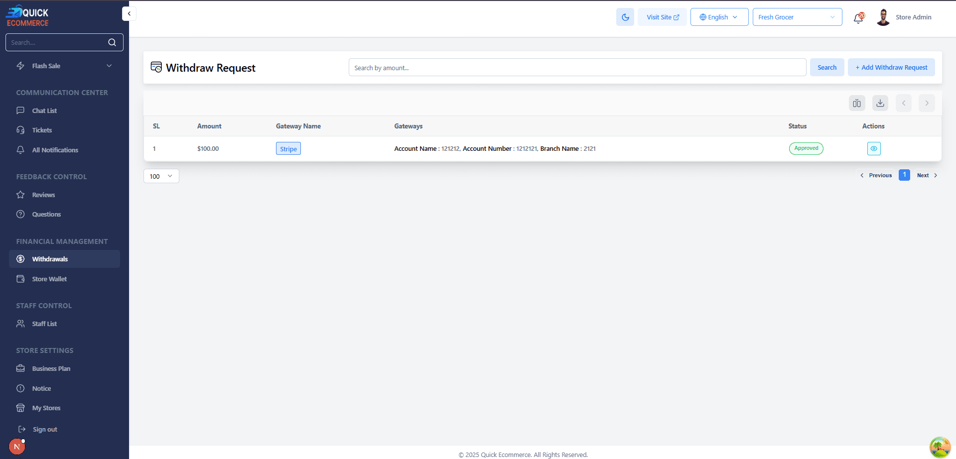Image resolution: width=956 pixels, height=459 pixels.
Task: Click the Stripe gateway badge
Action: [x=288, y=149]
